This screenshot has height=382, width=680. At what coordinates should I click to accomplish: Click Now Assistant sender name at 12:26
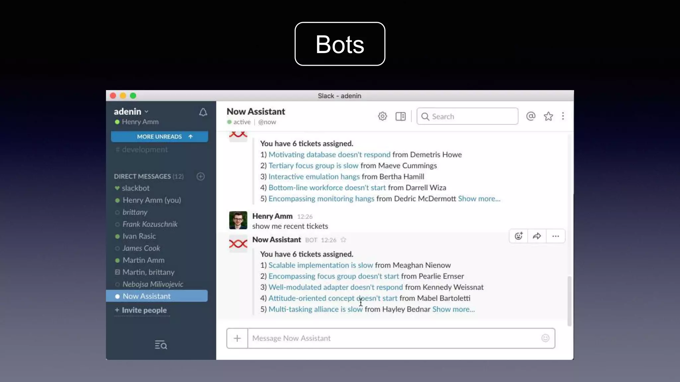tap(277, 240)
